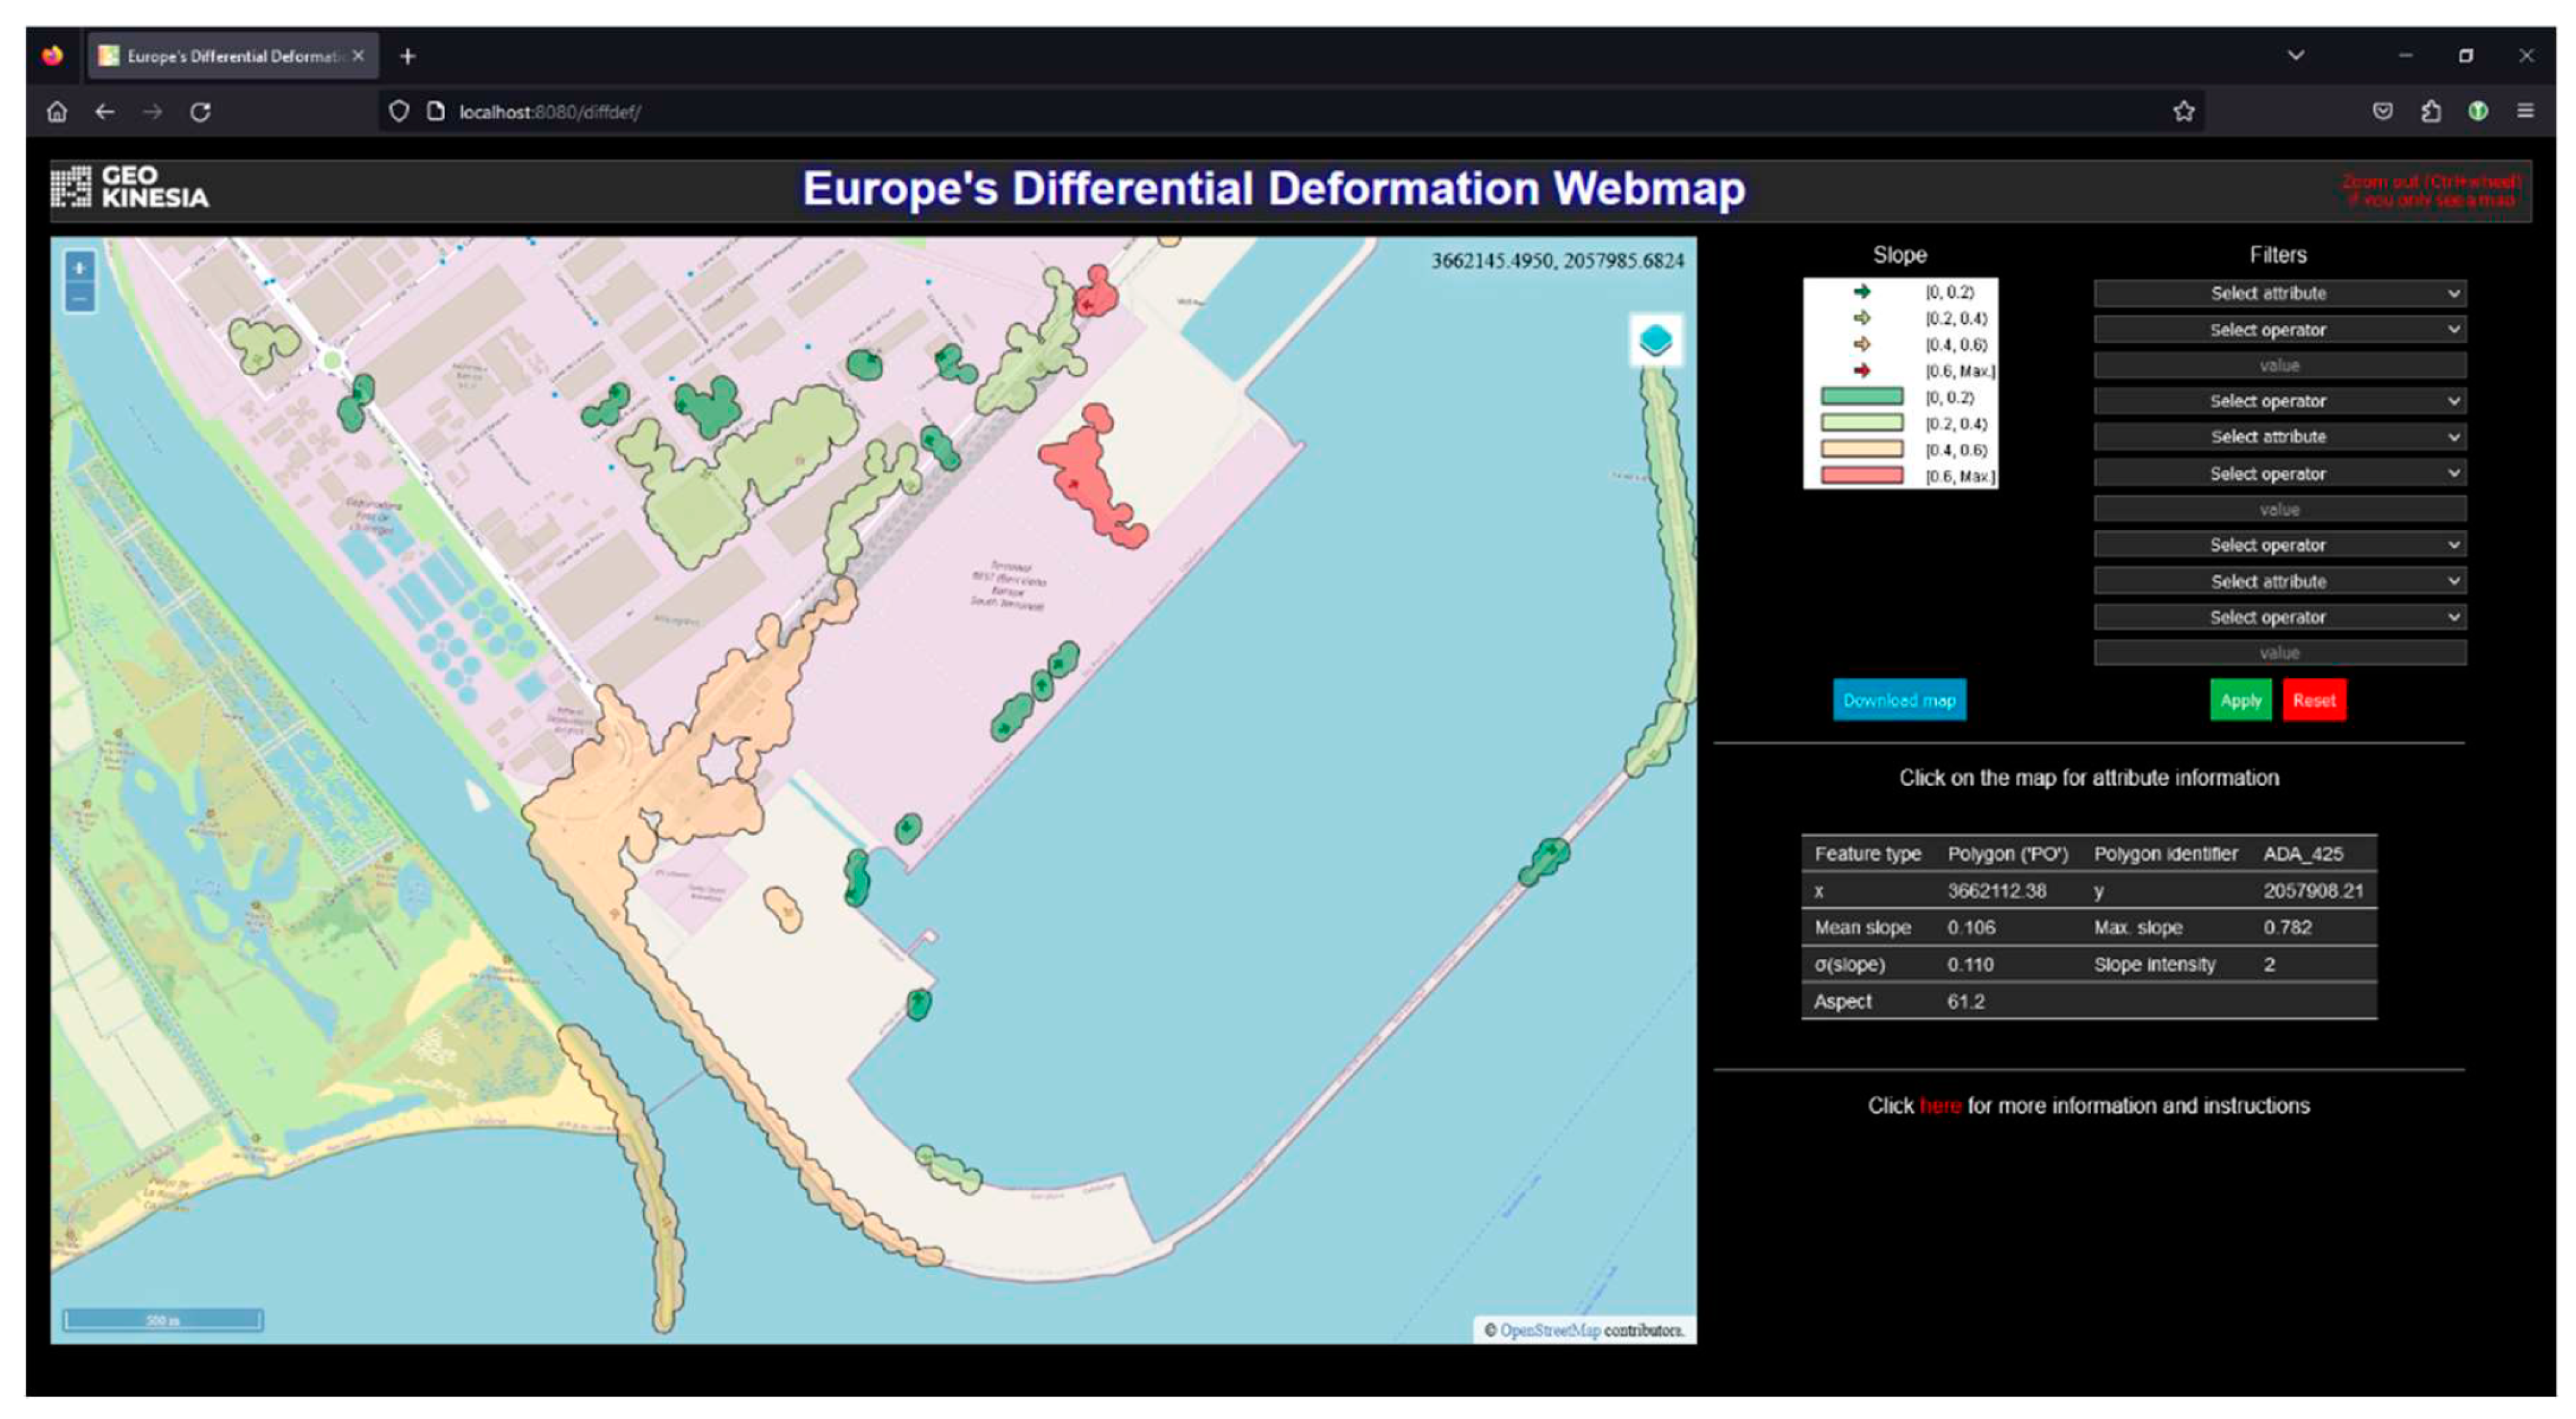This screenshot has width=2576, height=1419.
Task: Click the Save to Pocket icon
Action: (2383, 111)
